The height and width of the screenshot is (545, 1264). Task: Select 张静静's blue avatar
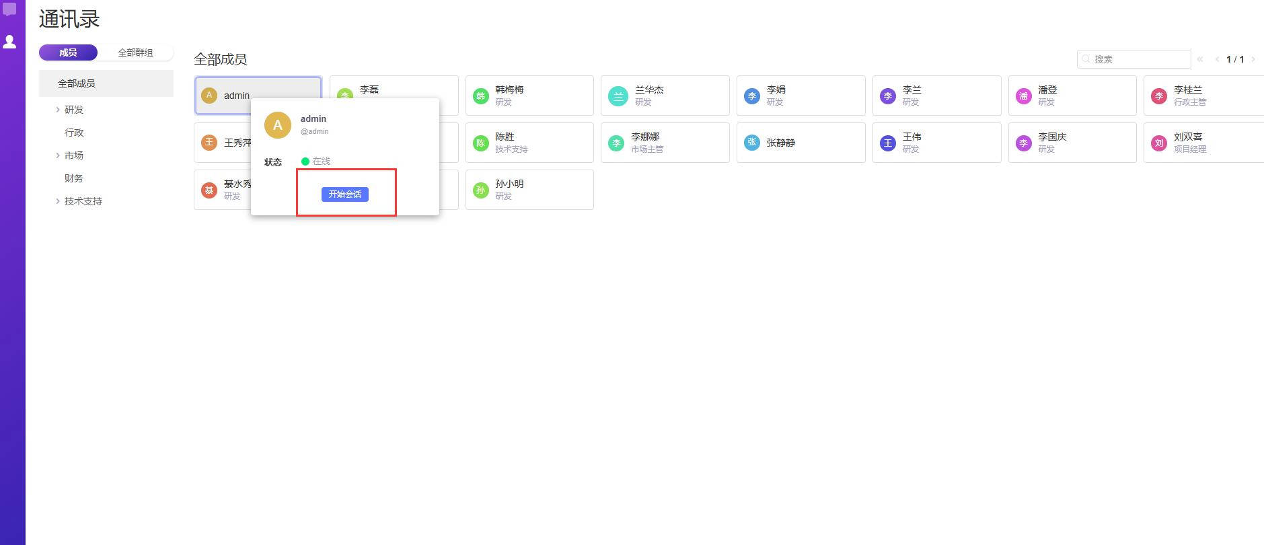pyautogui.click(x=752, y=143)
